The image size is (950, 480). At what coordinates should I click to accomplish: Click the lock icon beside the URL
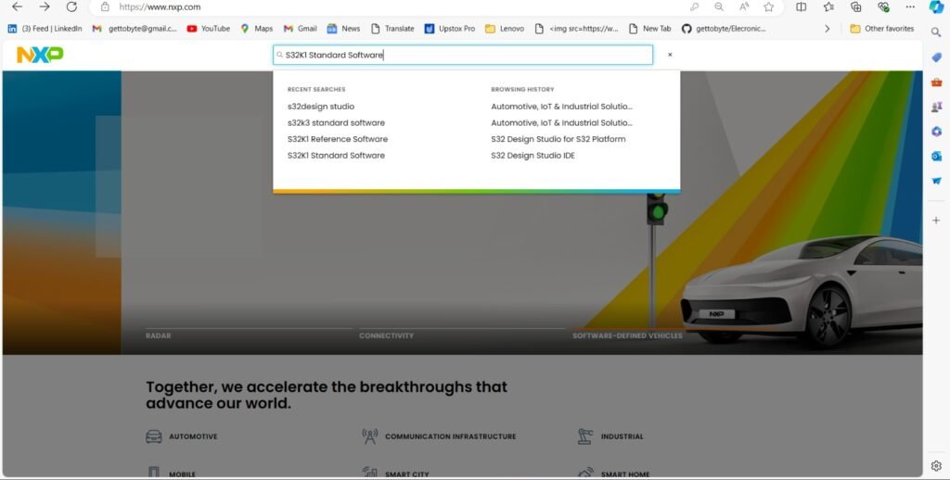pos(105,7)
